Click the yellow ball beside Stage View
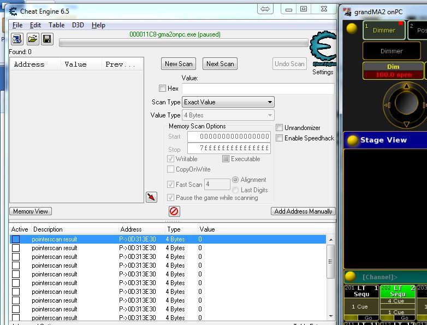The width and height of the screenshot is (427, 325). click(x=352, y=140)
